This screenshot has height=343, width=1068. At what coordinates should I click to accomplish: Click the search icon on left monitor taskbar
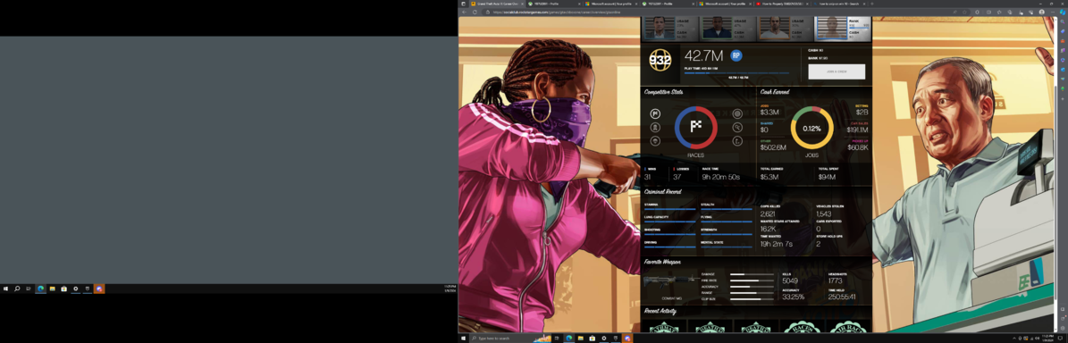17,289
